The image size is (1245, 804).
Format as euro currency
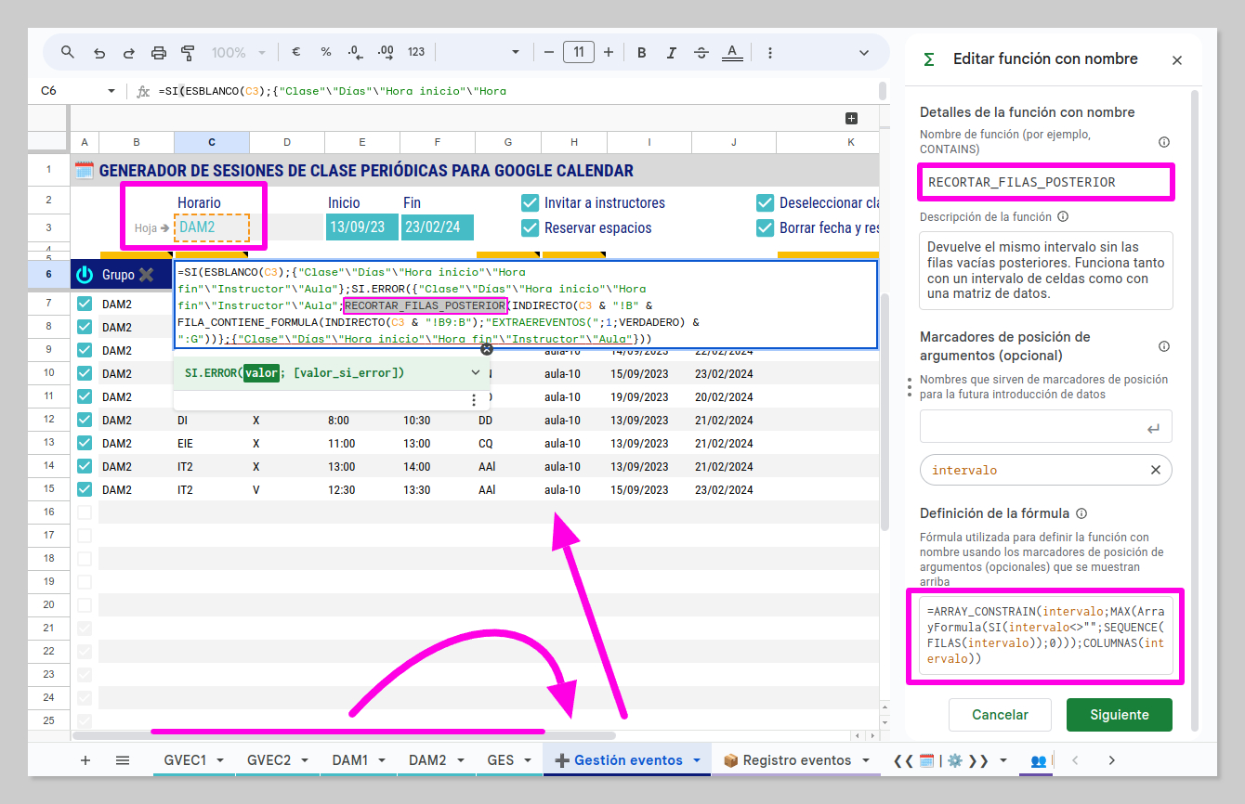coord(295,52)
